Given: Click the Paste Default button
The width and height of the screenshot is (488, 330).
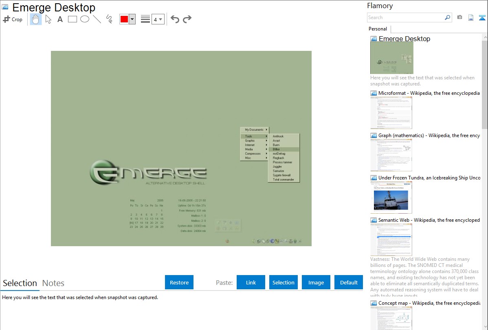Looking at the screenshot, I should coord(349,282).
